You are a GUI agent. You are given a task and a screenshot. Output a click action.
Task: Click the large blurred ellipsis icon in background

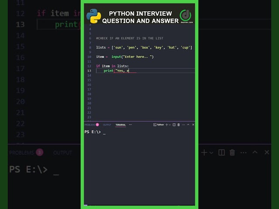243,152
